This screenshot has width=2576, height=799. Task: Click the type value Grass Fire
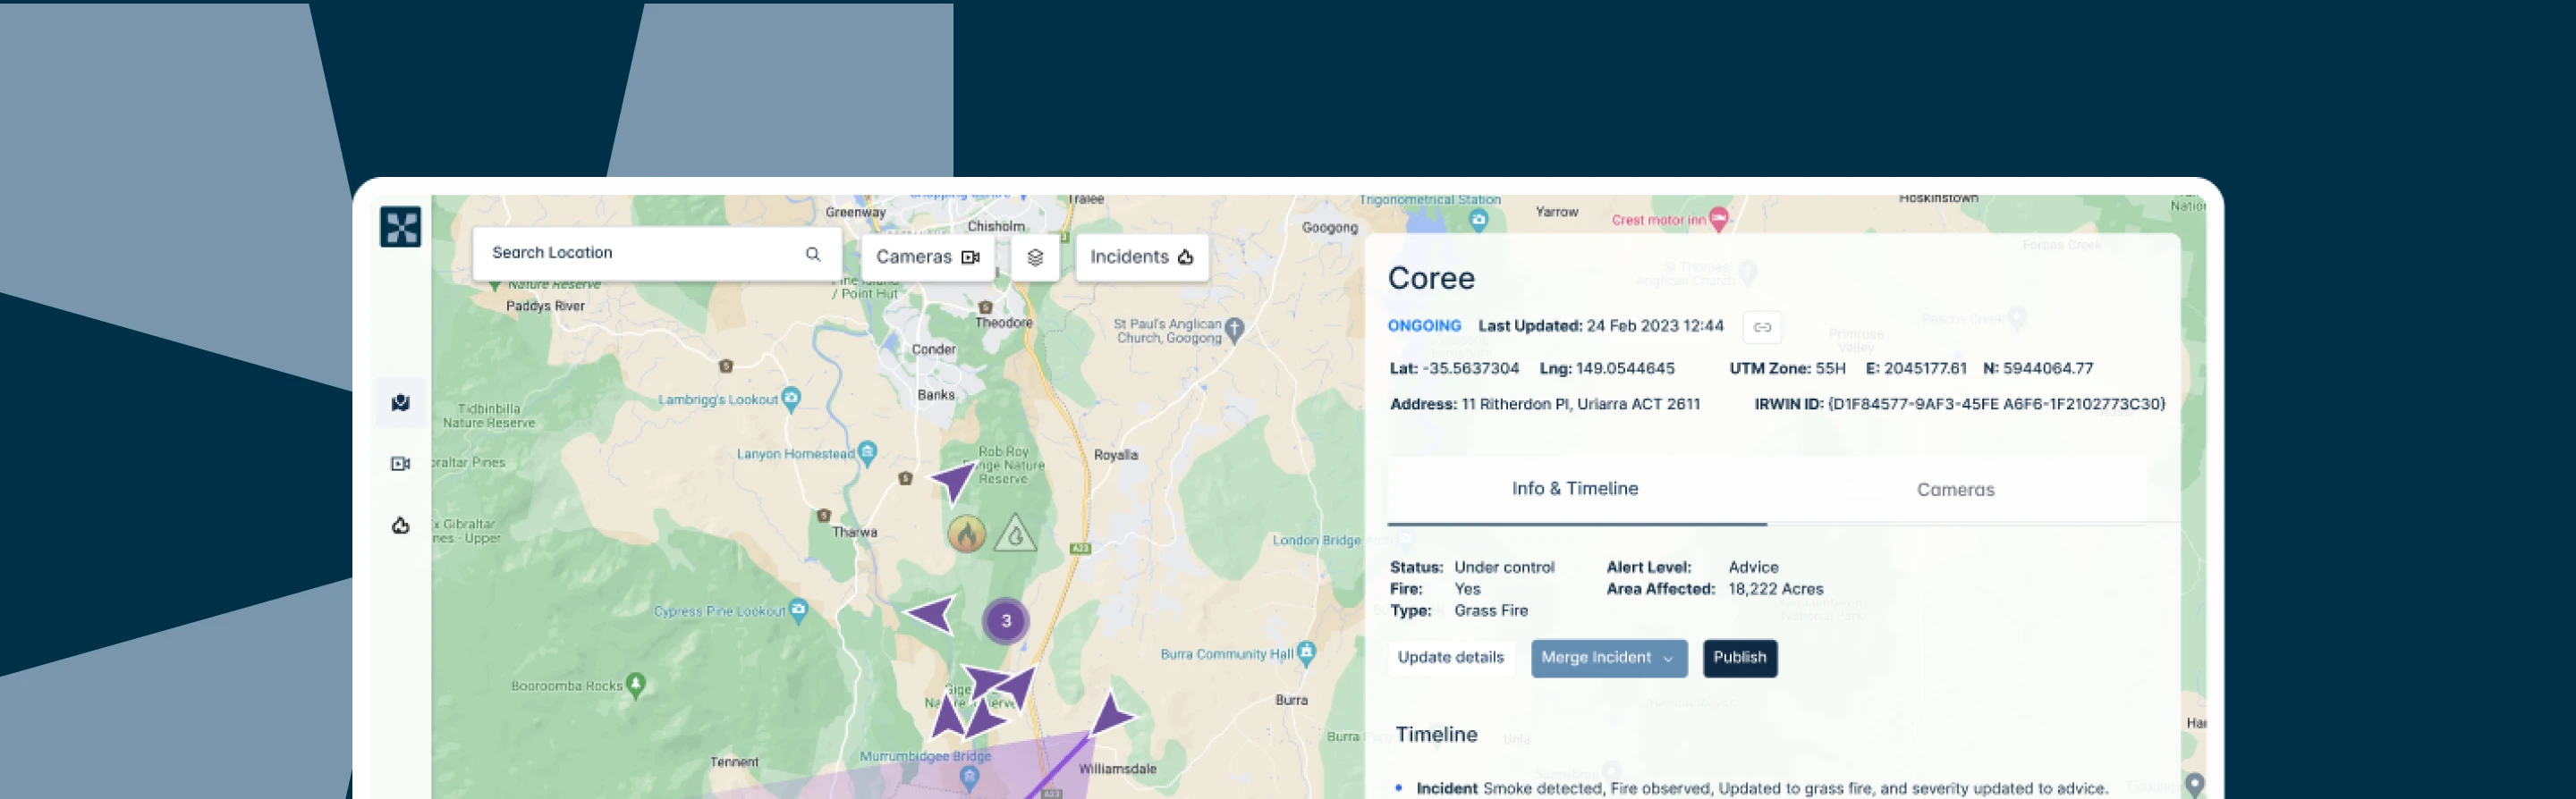pyautogui.click(x=1490, y=610)
